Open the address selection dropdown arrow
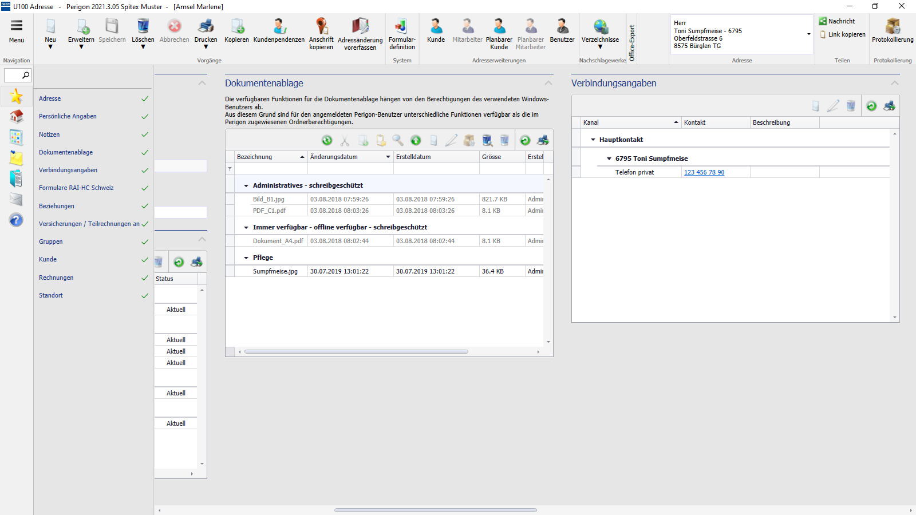The image size is (916, 515). click(808, 34)
